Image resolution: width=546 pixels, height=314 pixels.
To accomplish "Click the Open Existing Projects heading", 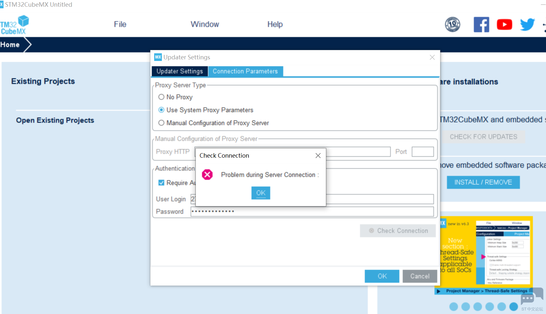I will [x=55, y=120].
